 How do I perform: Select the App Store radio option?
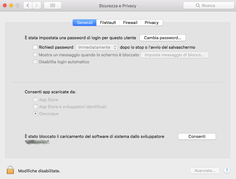click(36, 100)
